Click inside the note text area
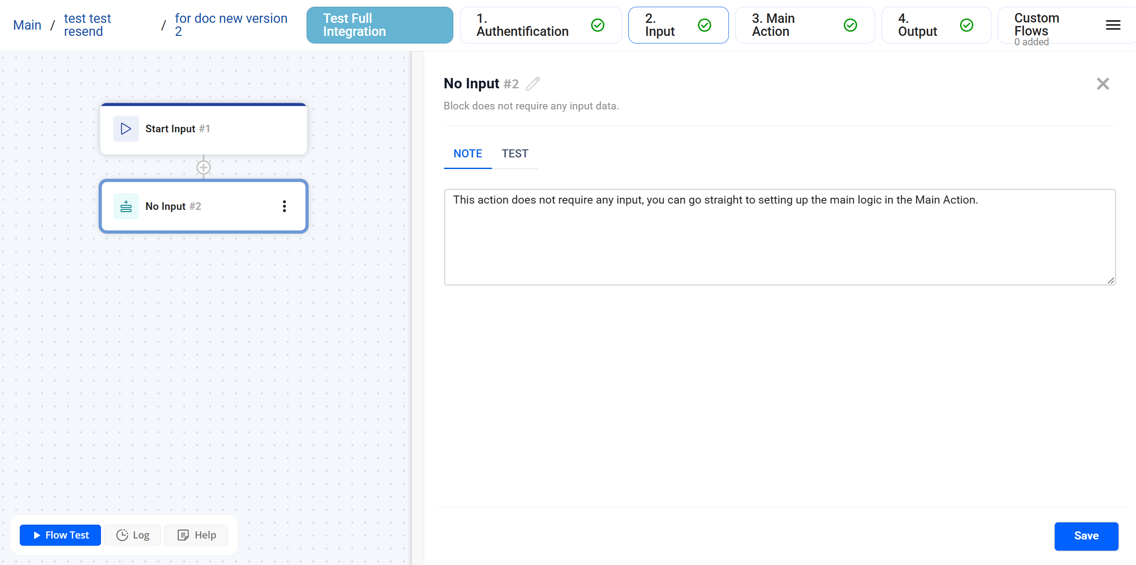Viewport: 1136px width, 565px height. [779, 242]
